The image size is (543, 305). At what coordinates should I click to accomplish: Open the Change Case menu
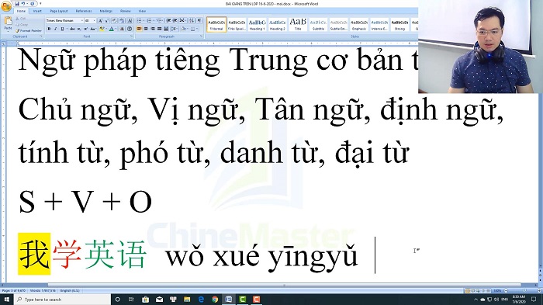tap(93, 29)
